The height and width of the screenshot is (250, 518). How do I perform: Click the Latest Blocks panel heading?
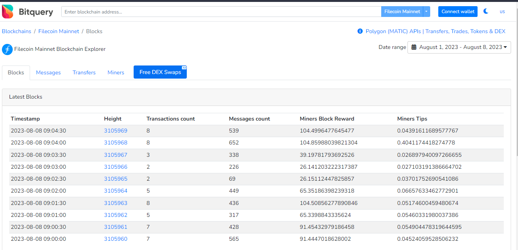(x=26, y=97)
